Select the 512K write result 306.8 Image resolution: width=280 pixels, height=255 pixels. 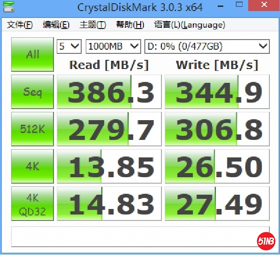[x=217, y=129]
